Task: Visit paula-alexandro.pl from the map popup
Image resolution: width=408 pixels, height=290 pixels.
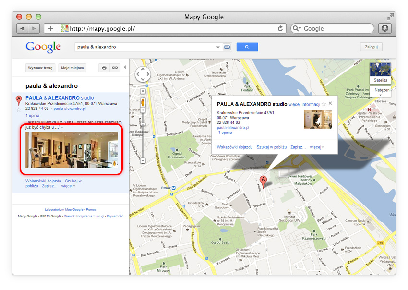Action: (233, 128)
